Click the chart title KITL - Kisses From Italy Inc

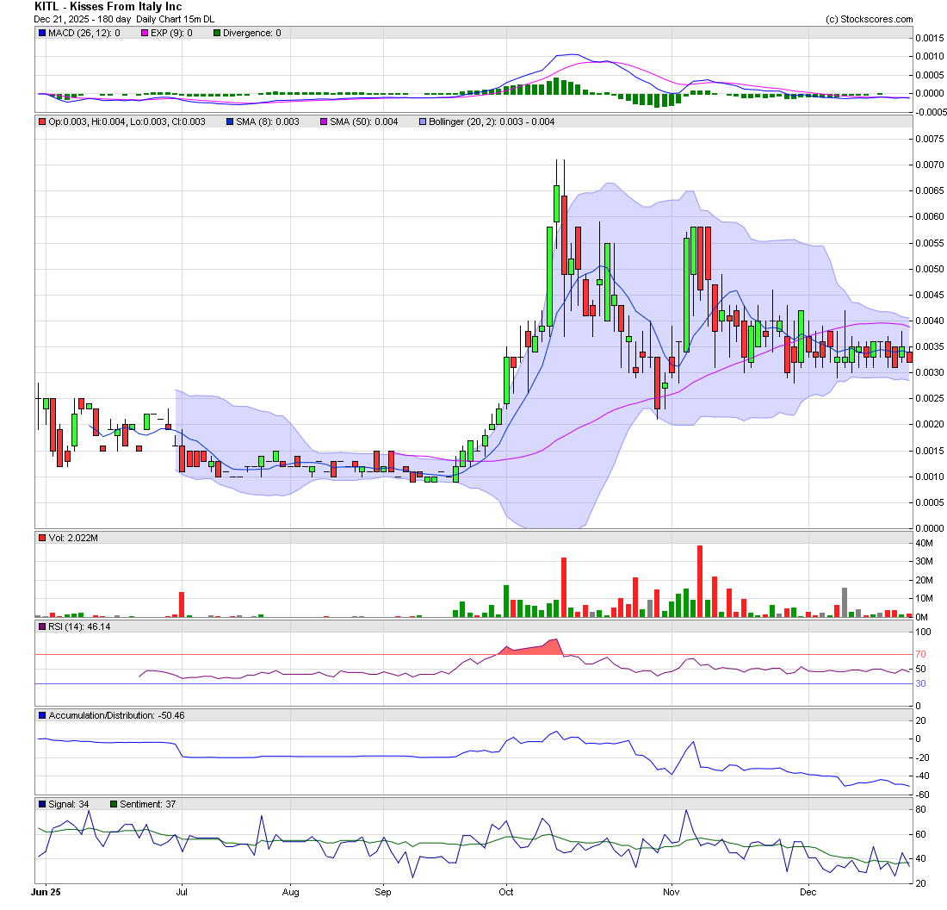click(108, 7)
